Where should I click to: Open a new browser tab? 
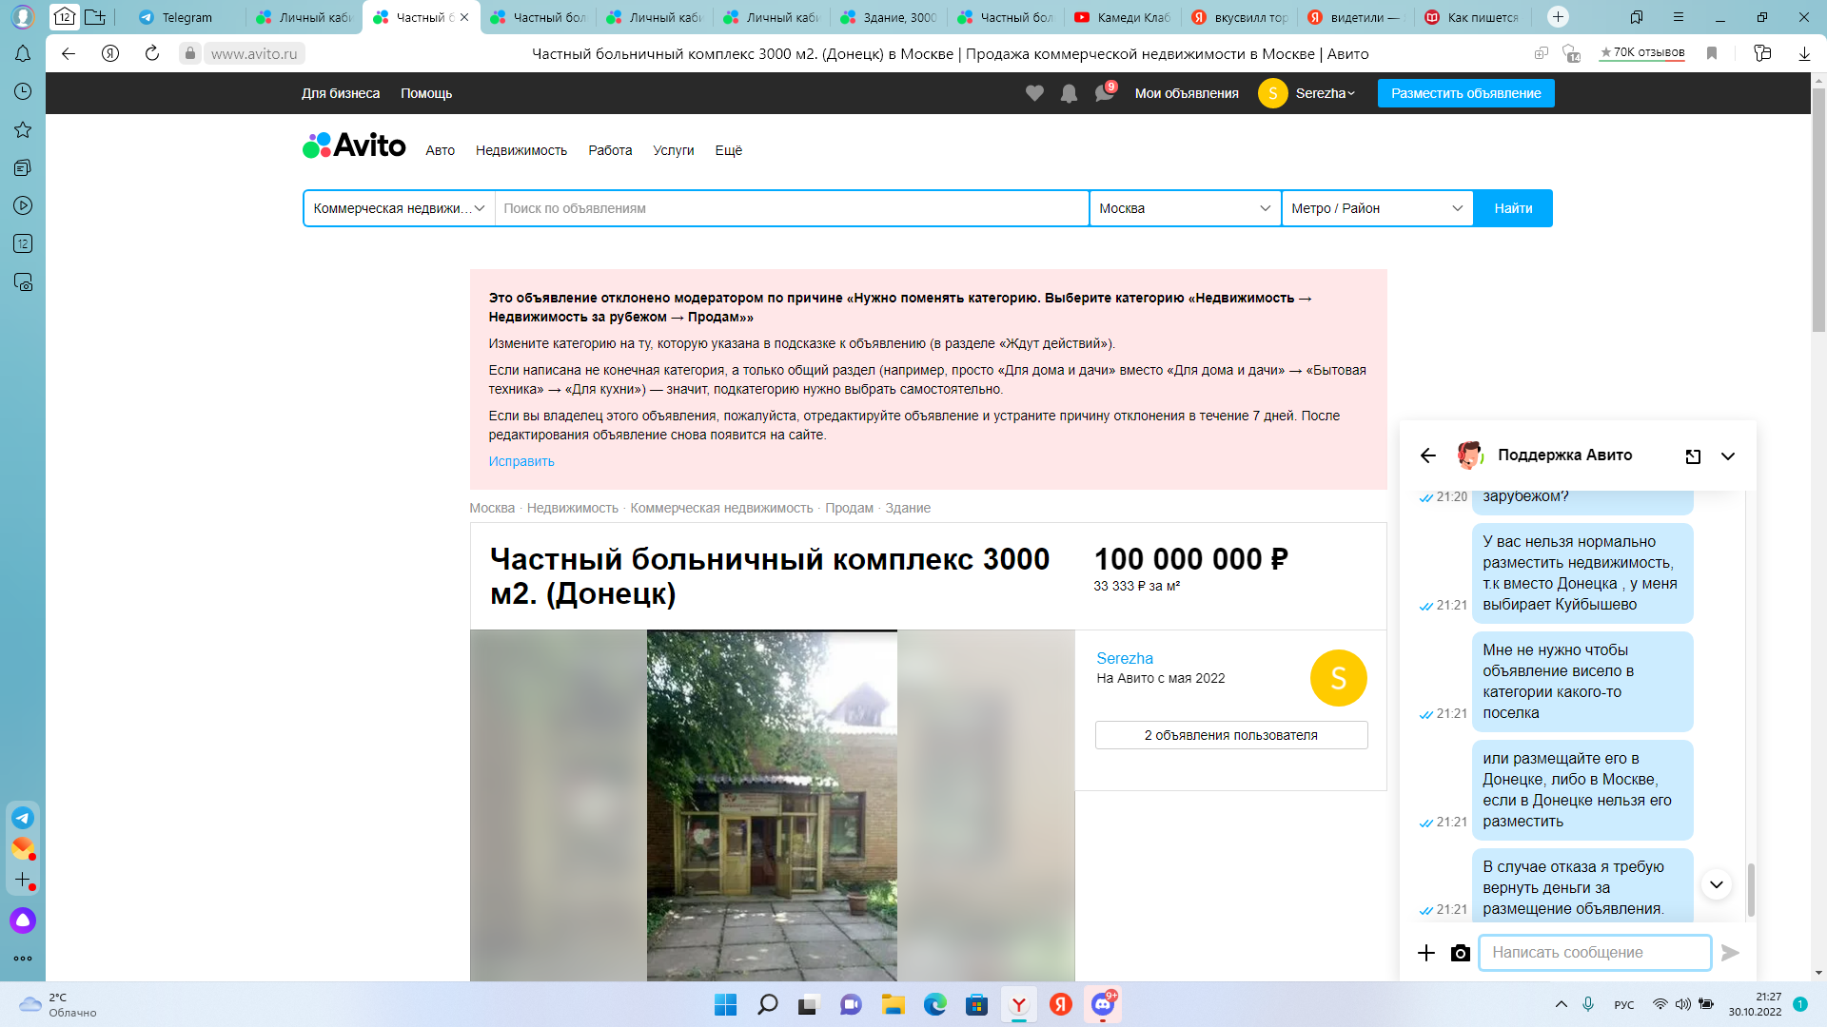click(x=1558, y=17)
